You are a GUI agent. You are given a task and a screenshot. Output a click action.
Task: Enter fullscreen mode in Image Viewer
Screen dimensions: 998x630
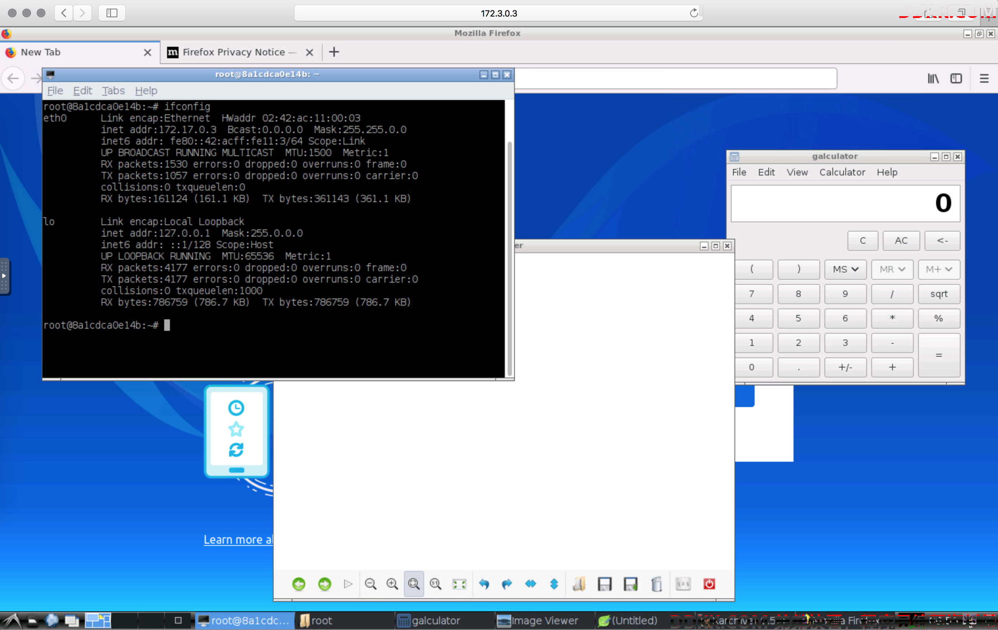[459, 584]
